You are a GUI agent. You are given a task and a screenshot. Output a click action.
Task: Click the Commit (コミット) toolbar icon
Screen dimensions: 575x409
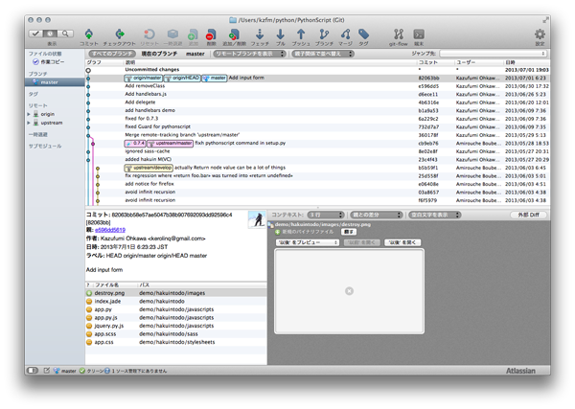click(x=89, y=34)
